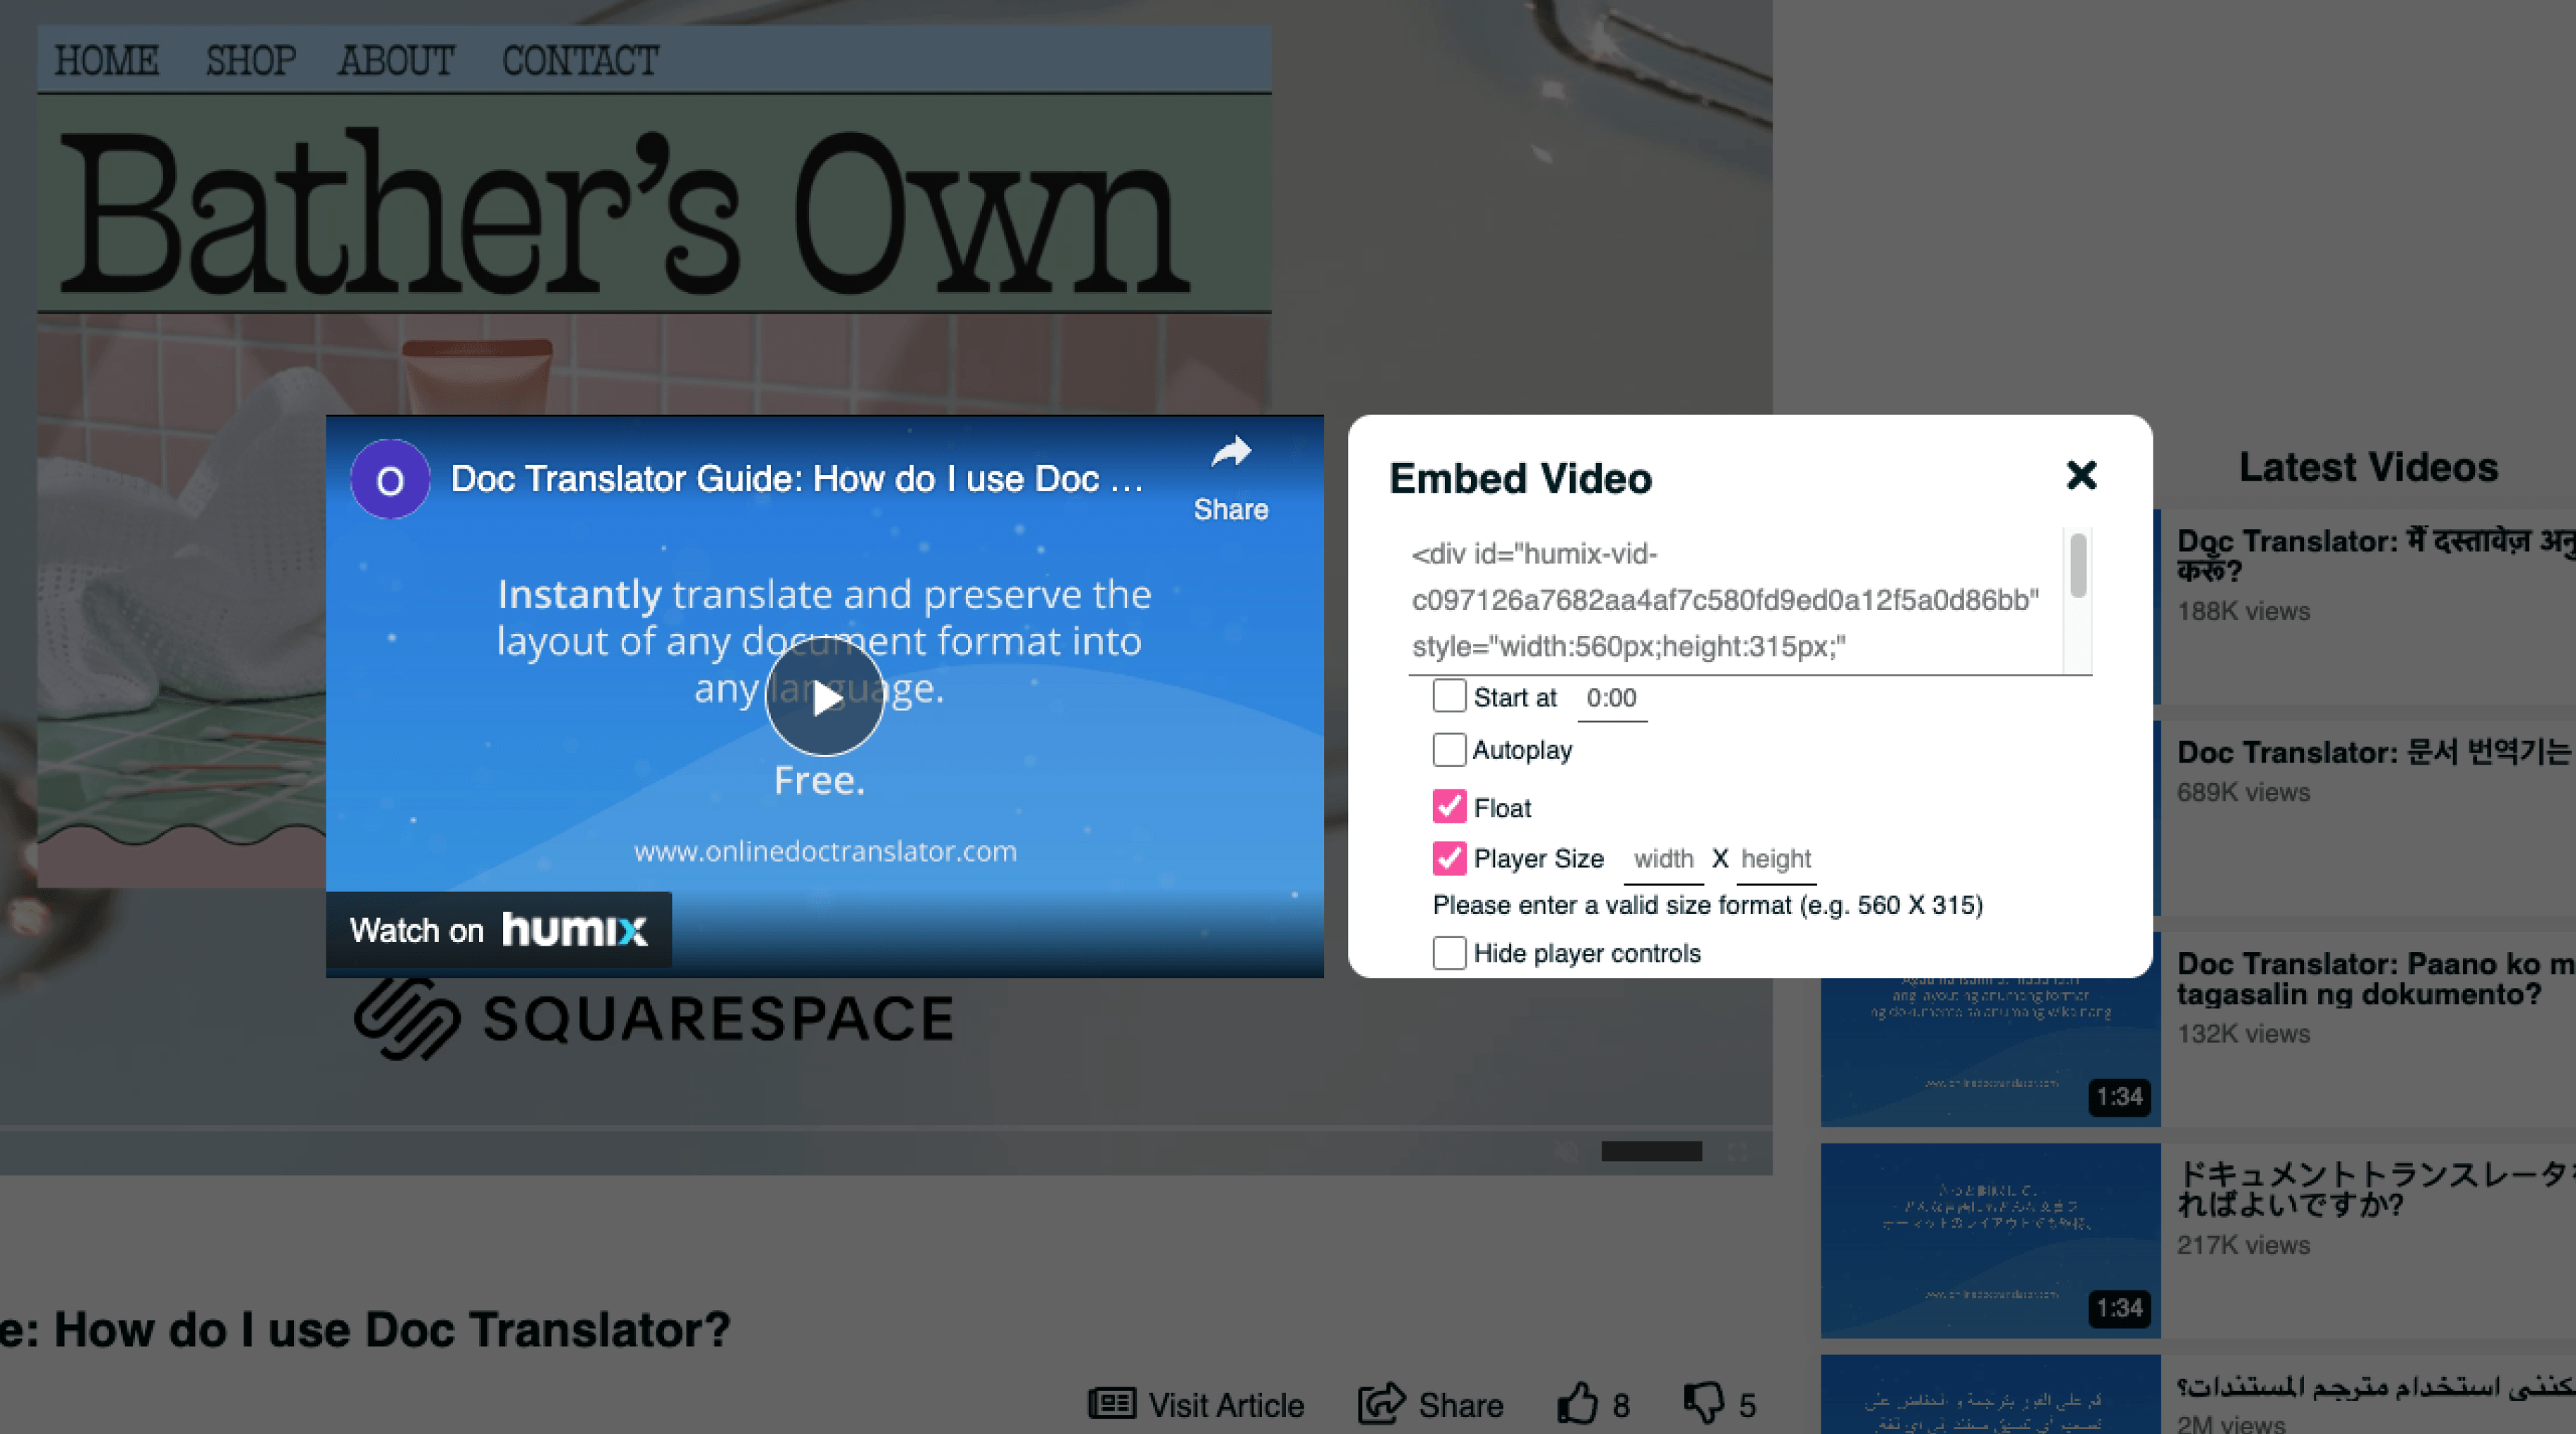This screenshot has width=2576, height=1434.
Task: Play the Doc Translator embedded video
Action: click(x=824, y=697)
